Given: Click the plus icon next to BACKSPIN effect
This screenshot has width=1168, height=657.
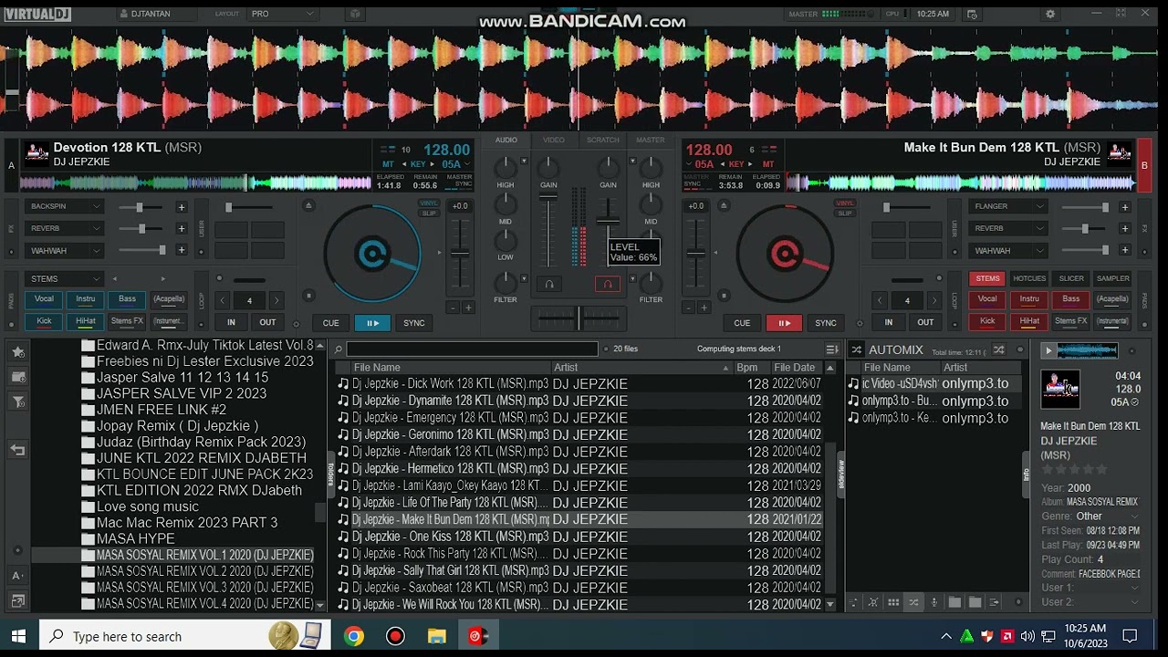Looking at the screenshot, I should point(181,207).
